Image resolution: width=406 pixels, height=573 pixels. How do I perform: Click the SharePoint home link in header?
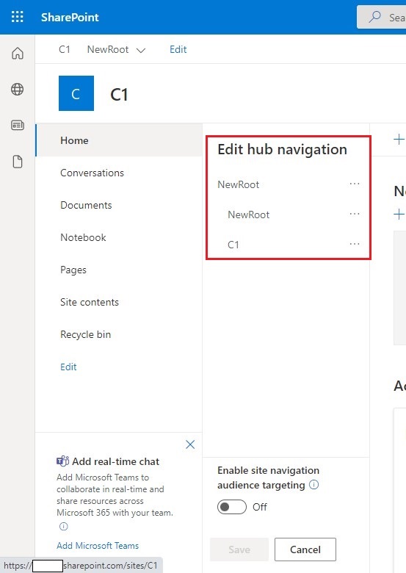pyautogui.click(x=70, y=17)
